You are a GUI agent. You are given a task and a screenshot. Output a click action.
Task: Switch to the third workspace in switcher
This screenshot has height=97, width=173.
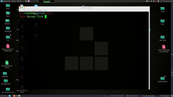pos(52,1)
